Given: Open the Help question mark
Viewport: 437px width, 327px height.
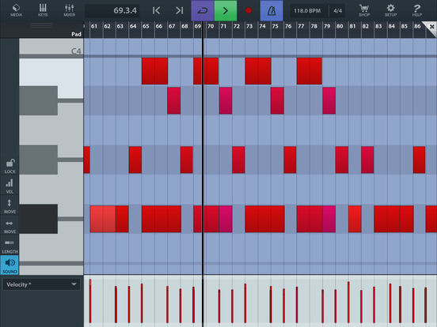Looking at the screenshot, I should pyautogui.click(x=417, y=10).
